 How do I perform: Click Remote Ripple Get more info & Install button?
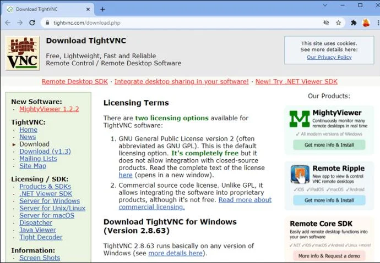(x=329, y=200)
